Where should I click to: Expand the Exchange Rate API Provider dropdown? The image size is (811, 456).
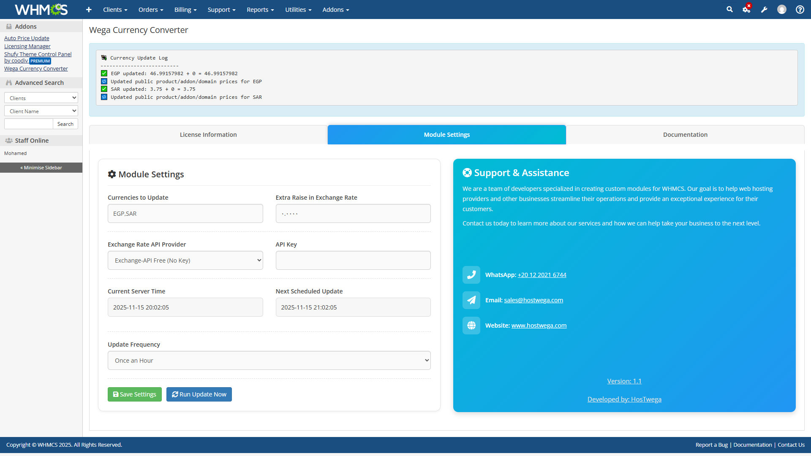coord(185,261)
